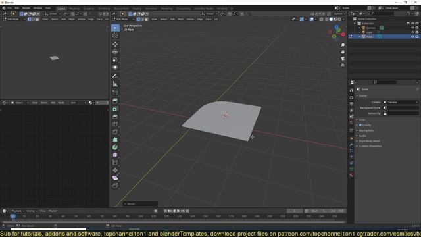Hide the Camera object with its eye icon
Viewport: 421px width, 237px height.
pos(412,28)
